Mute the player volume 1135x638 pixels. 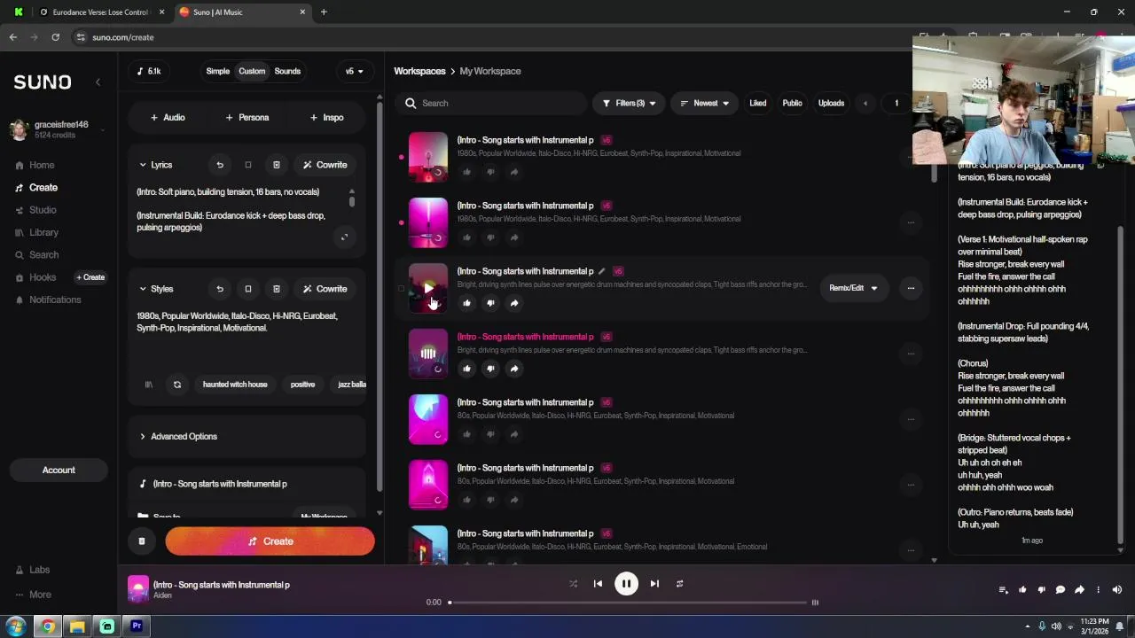click(x=1116, y=590)
